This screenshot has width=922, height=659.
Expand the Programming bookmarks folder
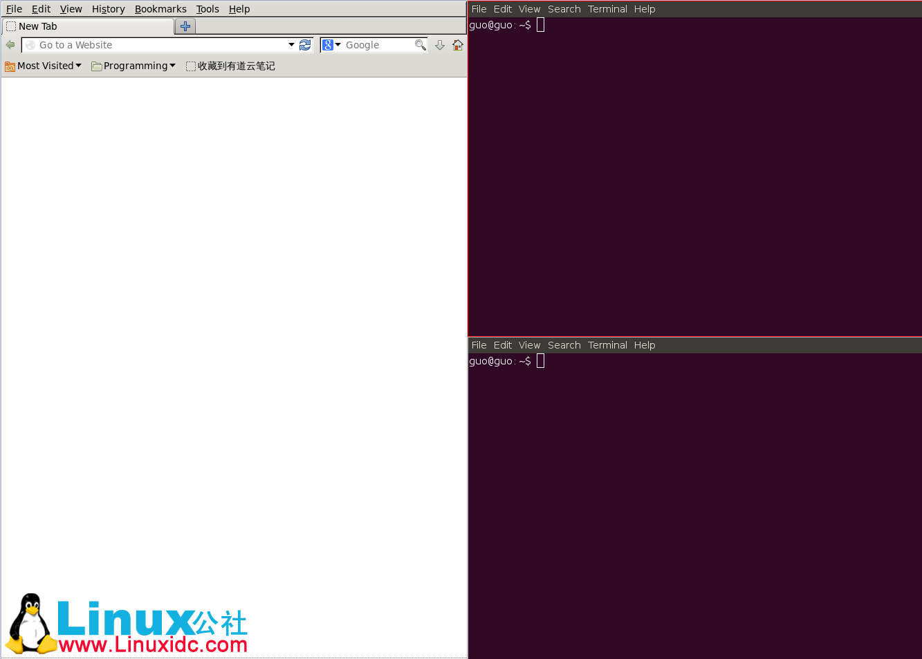[x=173, y=66]
